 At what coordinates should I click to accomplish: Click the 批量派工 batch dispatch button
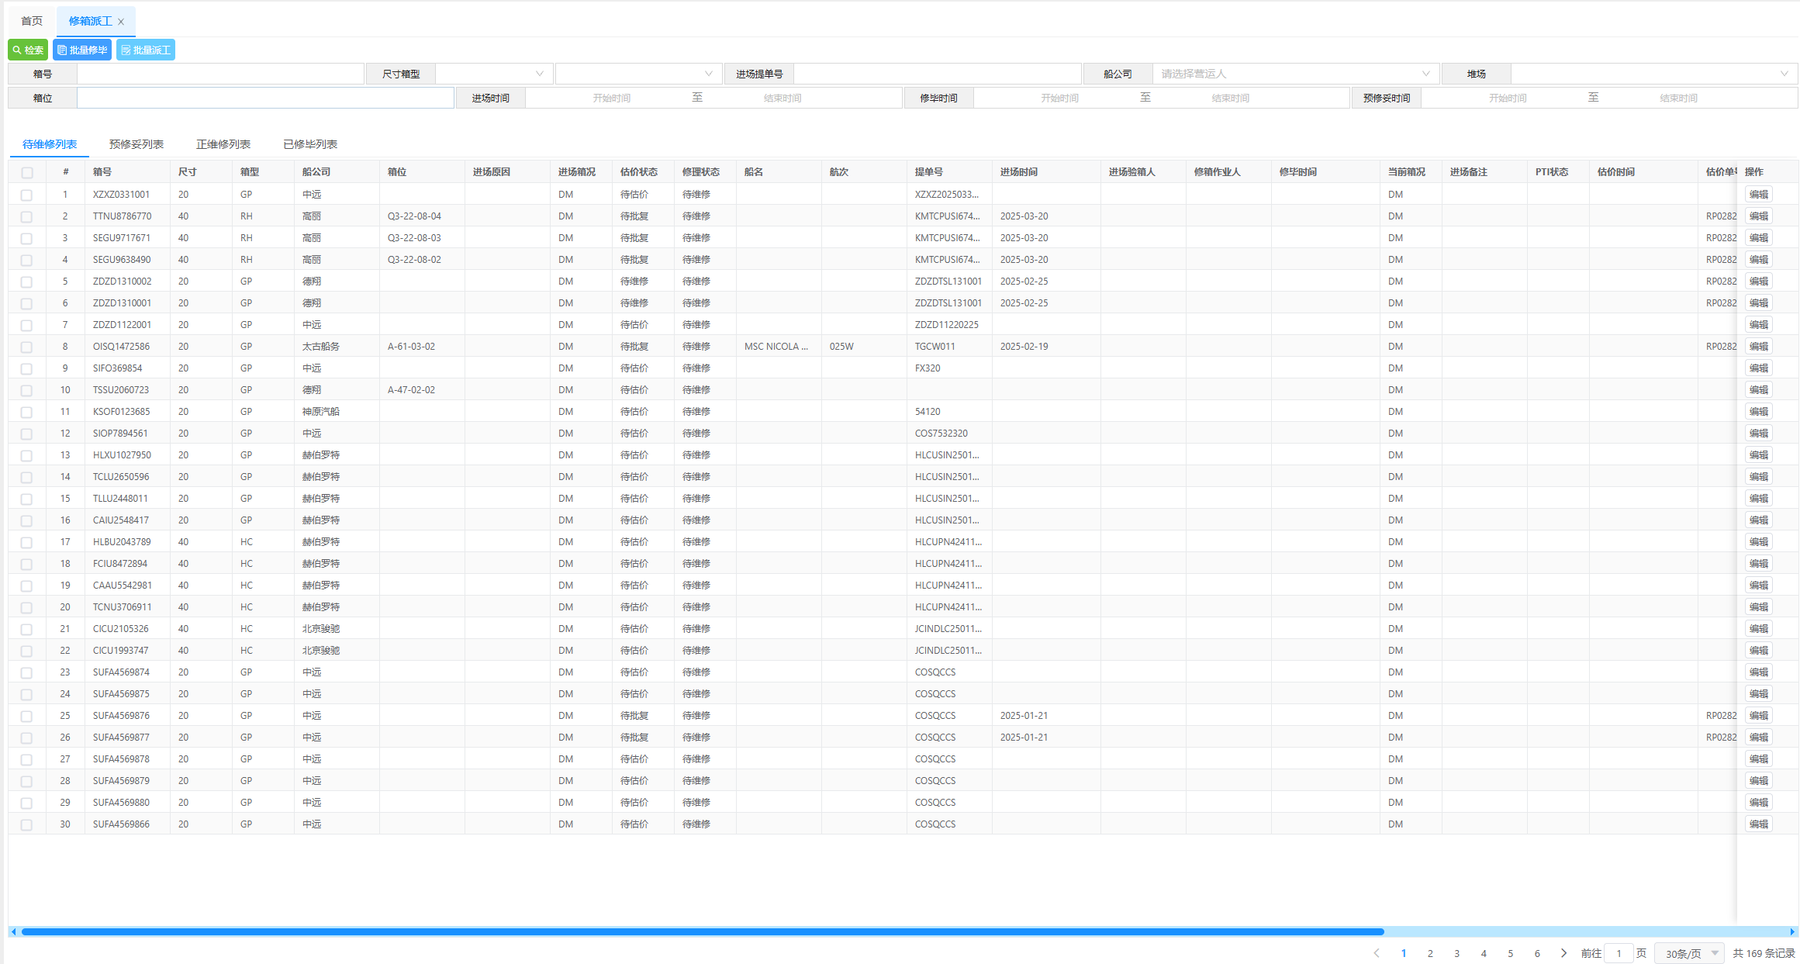point(146,50)
